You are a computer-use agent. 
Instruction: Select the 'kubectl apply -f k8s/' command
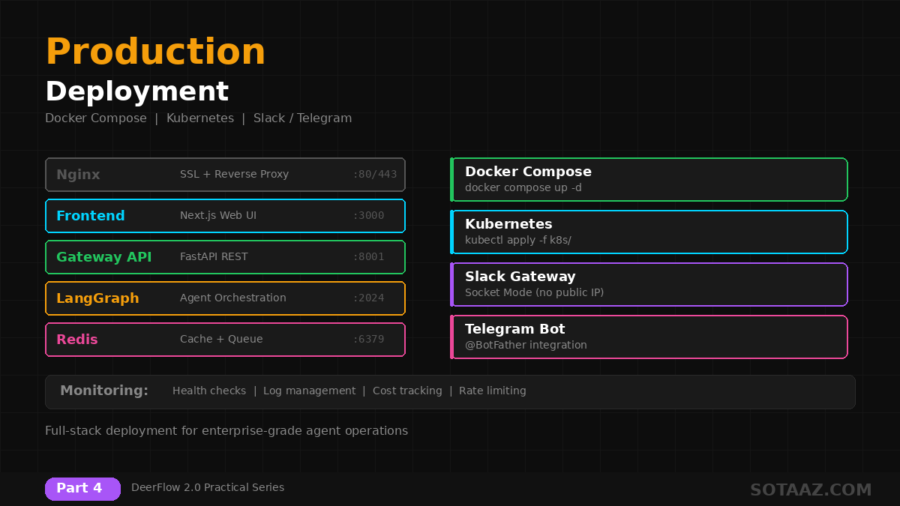pyautogui.click(x=518, y=240)
